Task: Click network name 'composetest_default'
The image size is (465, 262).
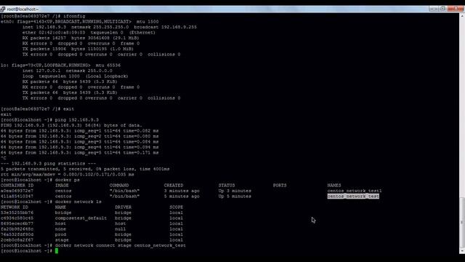Action: [x=81, y=218]
